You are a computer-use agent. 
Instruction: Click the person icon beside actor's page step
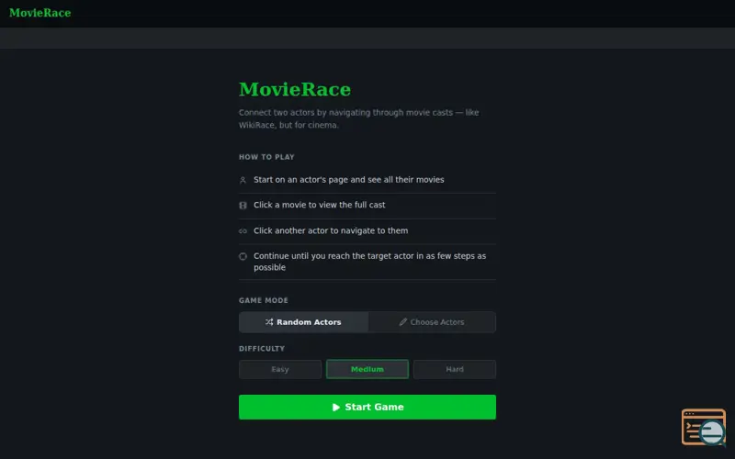pos(243,180)
